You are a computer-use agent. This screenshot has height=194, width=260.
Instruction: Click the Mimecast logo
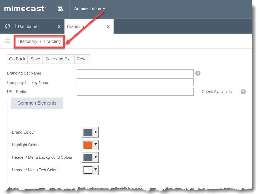(25, 9)
